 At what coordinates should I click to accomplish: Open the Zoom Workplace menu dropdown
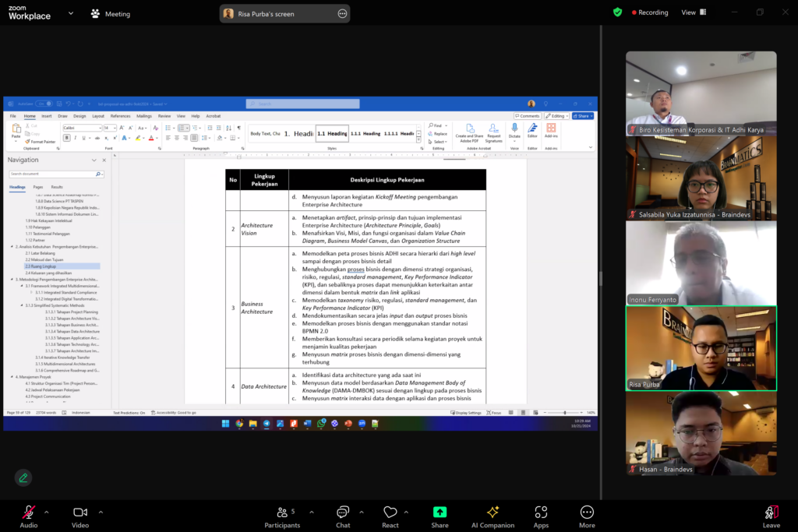[71, 13]
